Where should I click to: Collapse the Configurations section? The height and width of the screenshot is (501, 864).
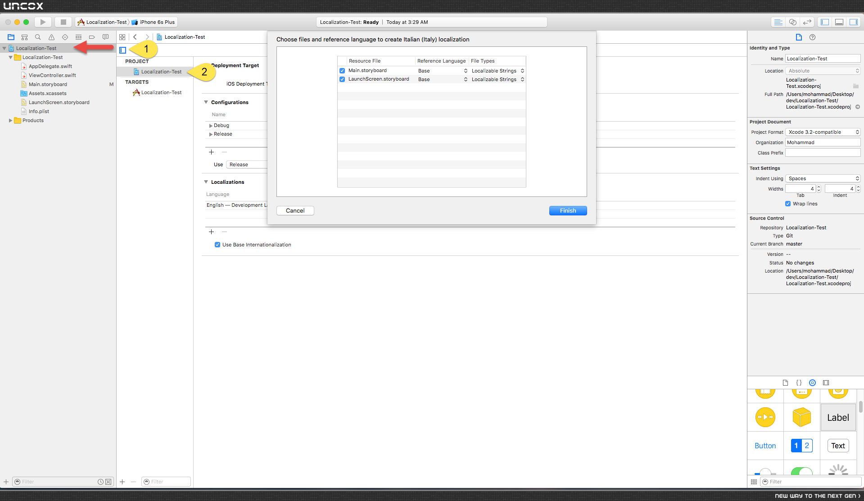point(206,102)
